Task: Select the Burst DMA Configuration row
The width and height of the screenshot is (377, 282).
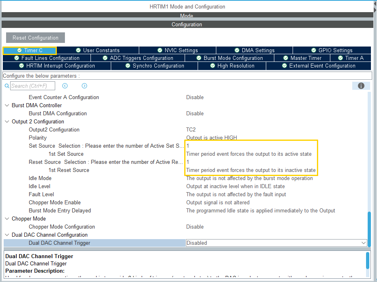Action: (185, 113)
